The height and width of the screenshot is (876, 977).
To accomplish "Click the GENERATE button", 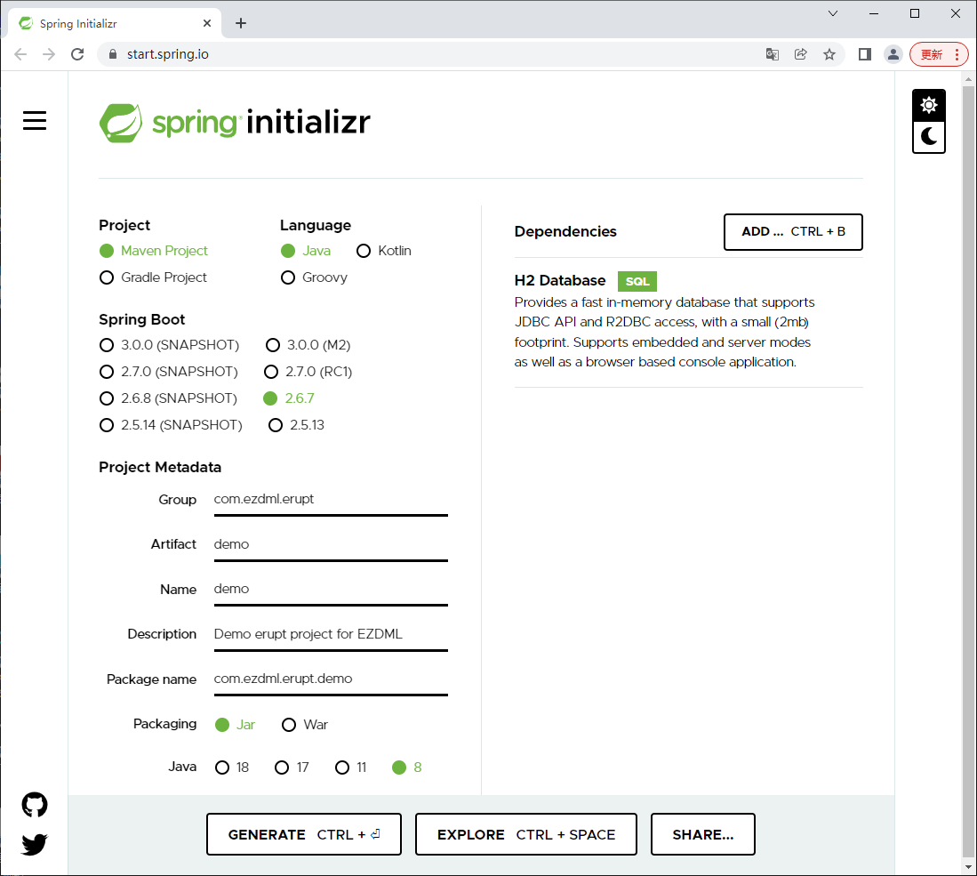I will pyautogui.click(x=303, y=834).
